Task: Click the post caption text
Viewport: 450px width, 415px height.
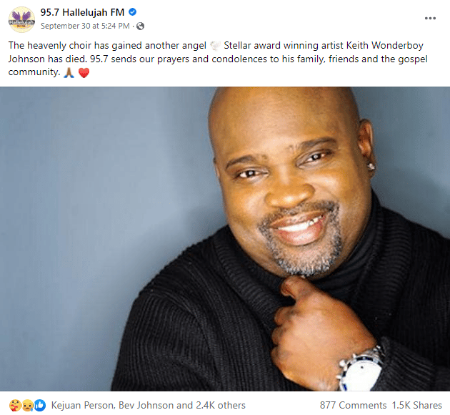Action: (x=218, y=59)
